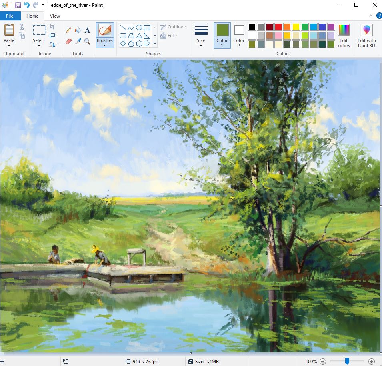Toggle Color 1 as the active color
382x366 pixels.
(222, 35)
